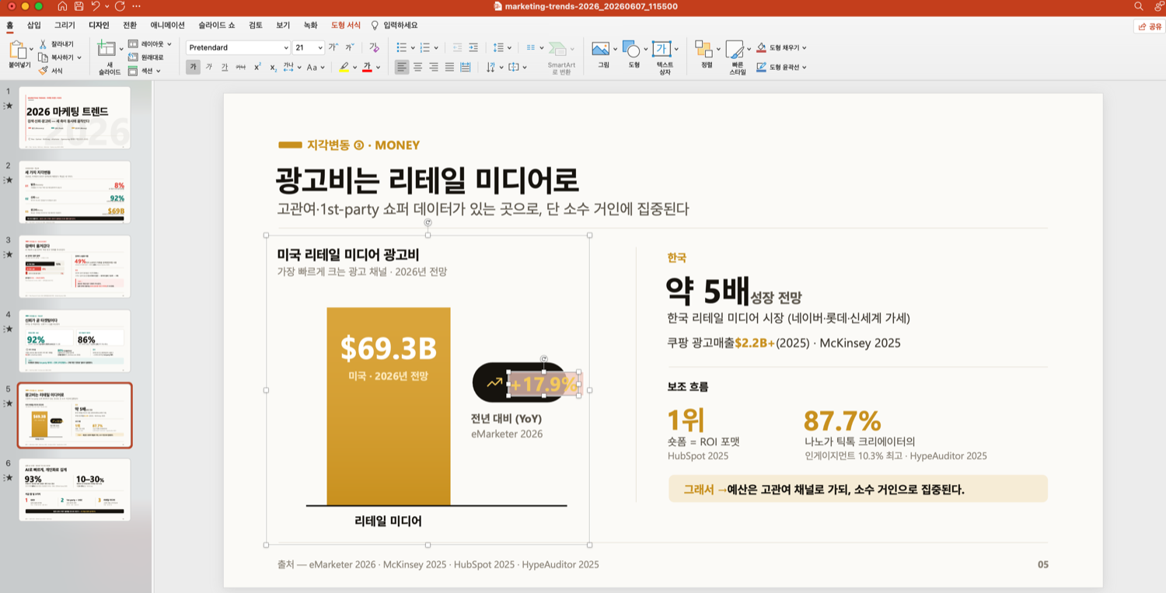Align text right
1166x593 pixels.
click(x=434, y=67)
